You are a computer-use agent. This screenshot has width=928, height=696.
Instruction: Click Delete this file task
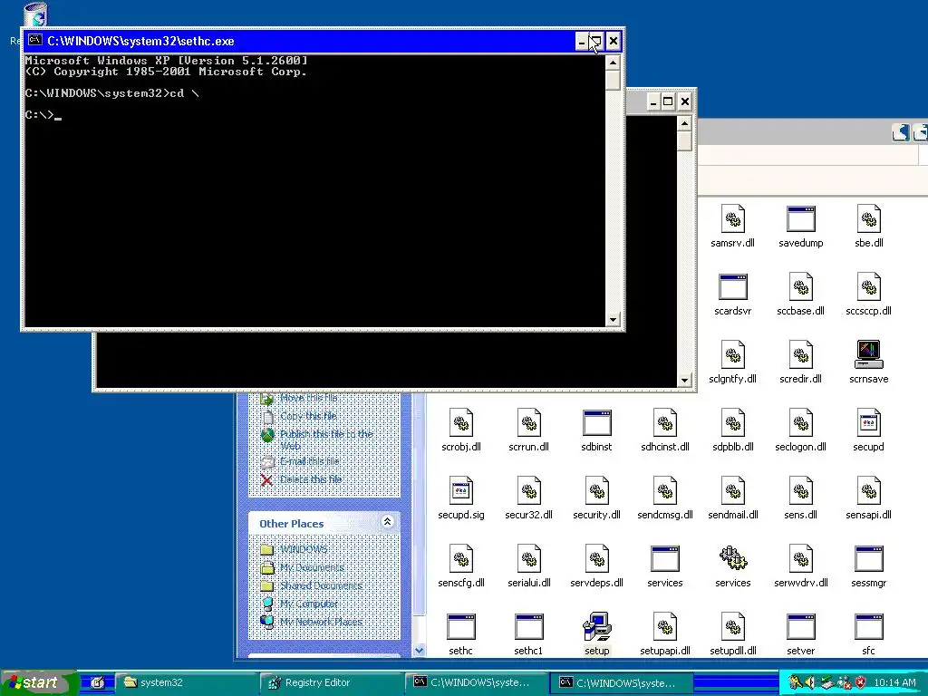[311, 479]
